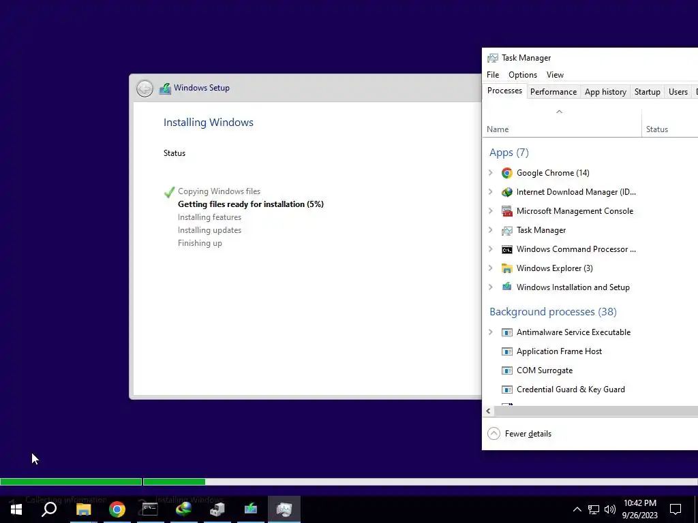
Task: Open File Explorer from the taskbar
Action: point(83,509)
